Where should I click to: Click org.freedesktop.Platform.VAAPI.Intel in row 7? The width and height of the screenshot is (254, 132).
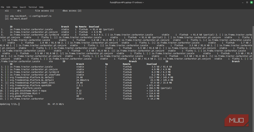[32, 83]
